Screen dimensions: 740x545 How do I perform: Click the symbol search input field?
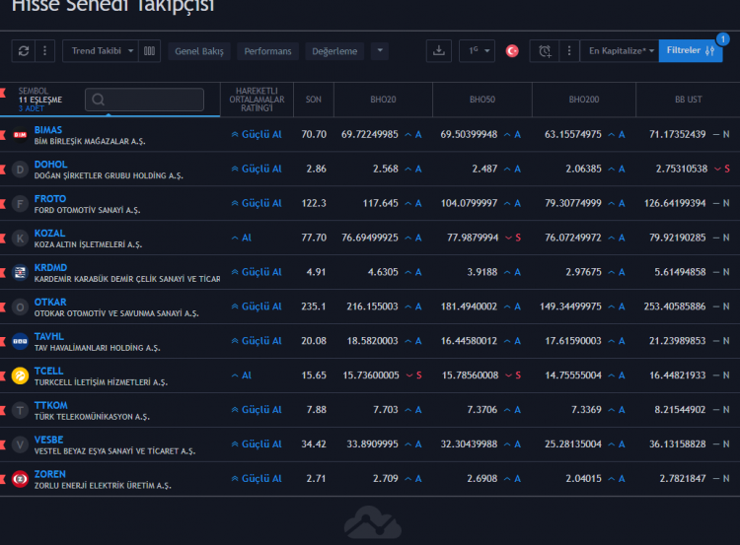point(144,100)
